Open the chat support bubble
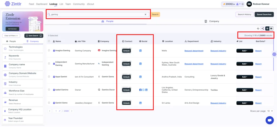Screen dimensions: 277x127 pos(269,120)
